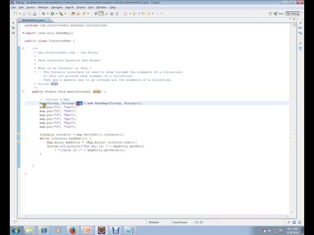Open the Project menu
Screen dimensions: 314x235
tap(81, 7)
